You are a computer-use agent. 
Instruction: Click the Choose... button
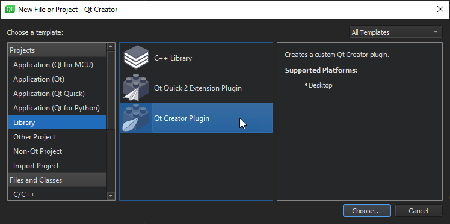366,211
